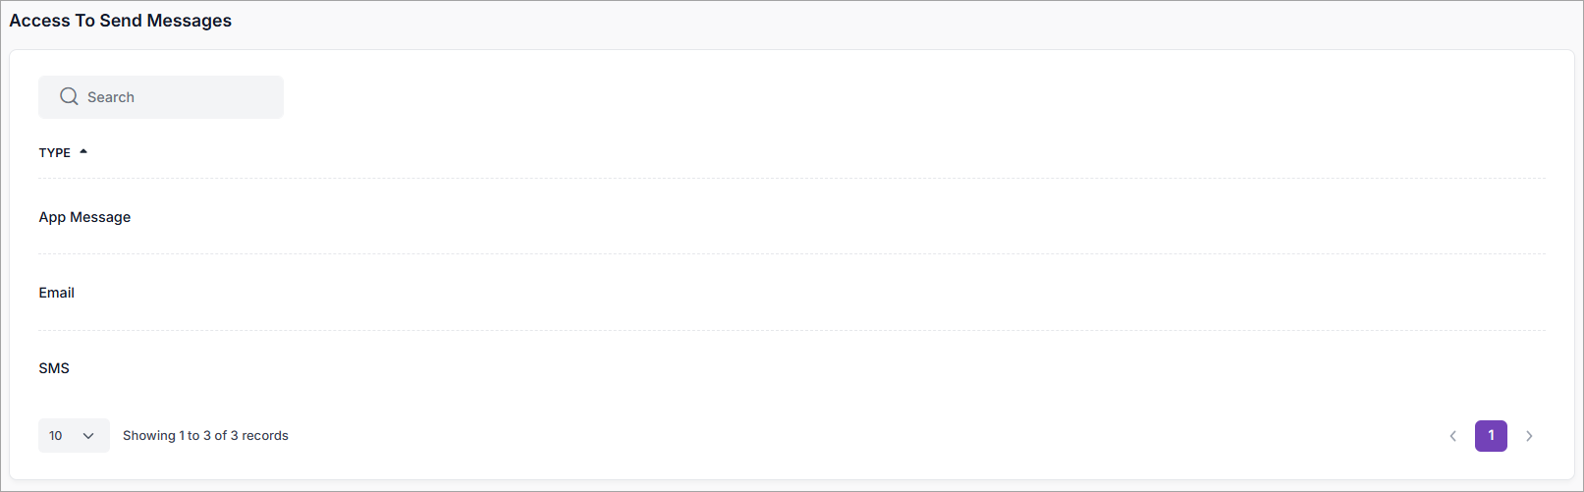The height and width of the screenshot is (492, 1584).
Task: Click the value 10 in page size selector
Action: (56, 436)
